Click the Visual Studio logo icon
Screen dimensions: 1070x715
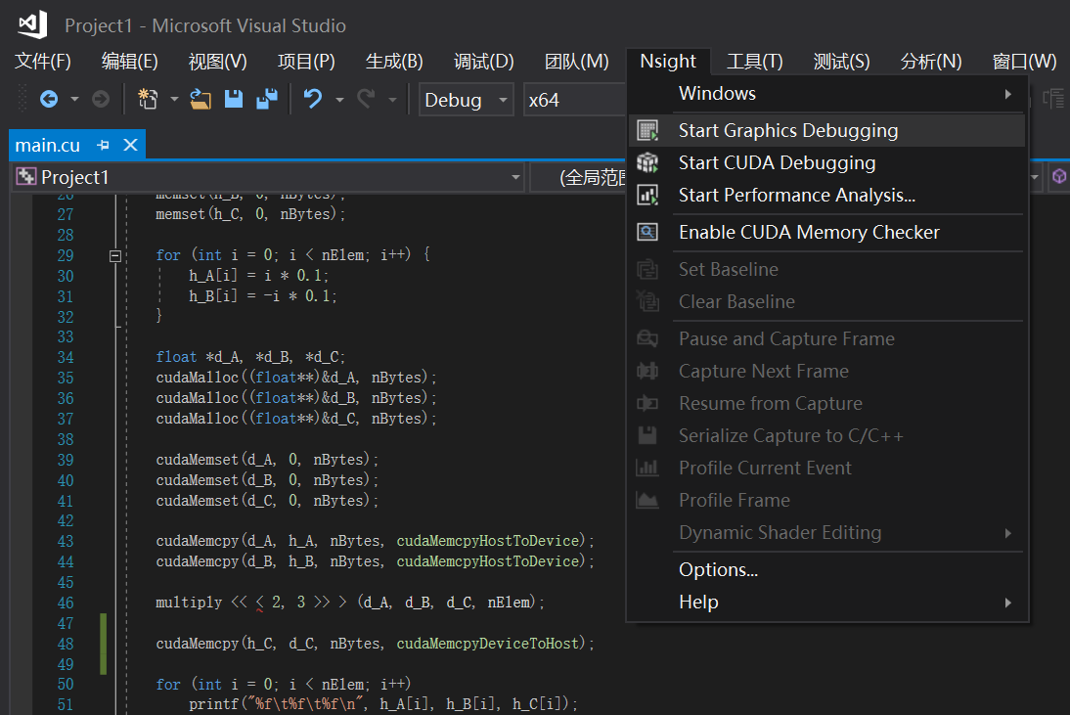32,24
